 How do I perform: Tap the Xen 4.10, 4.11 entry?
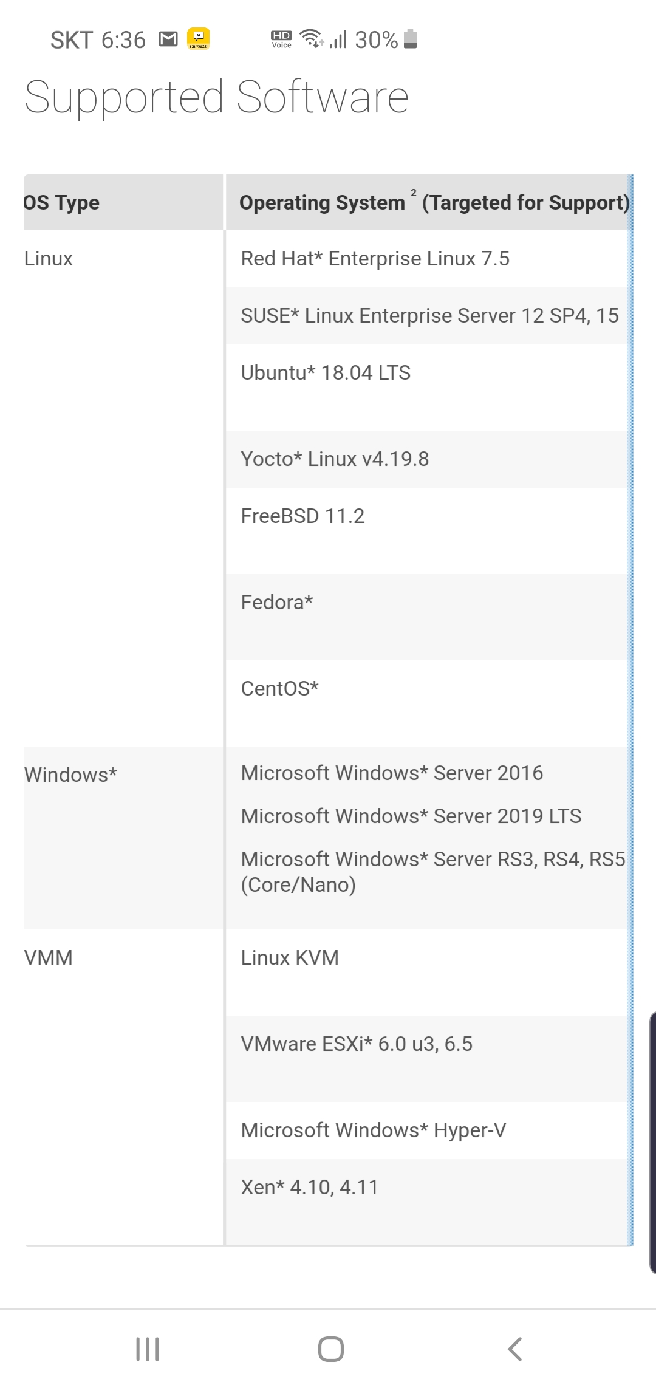309,1187
